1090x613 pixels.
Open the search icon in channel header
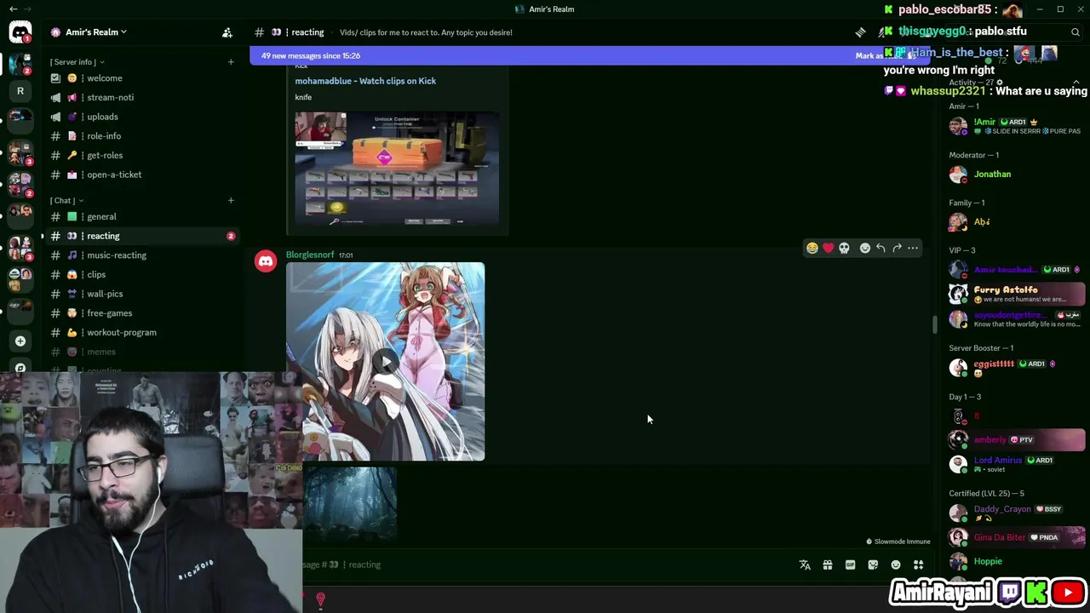click(x=1076, y=32)
